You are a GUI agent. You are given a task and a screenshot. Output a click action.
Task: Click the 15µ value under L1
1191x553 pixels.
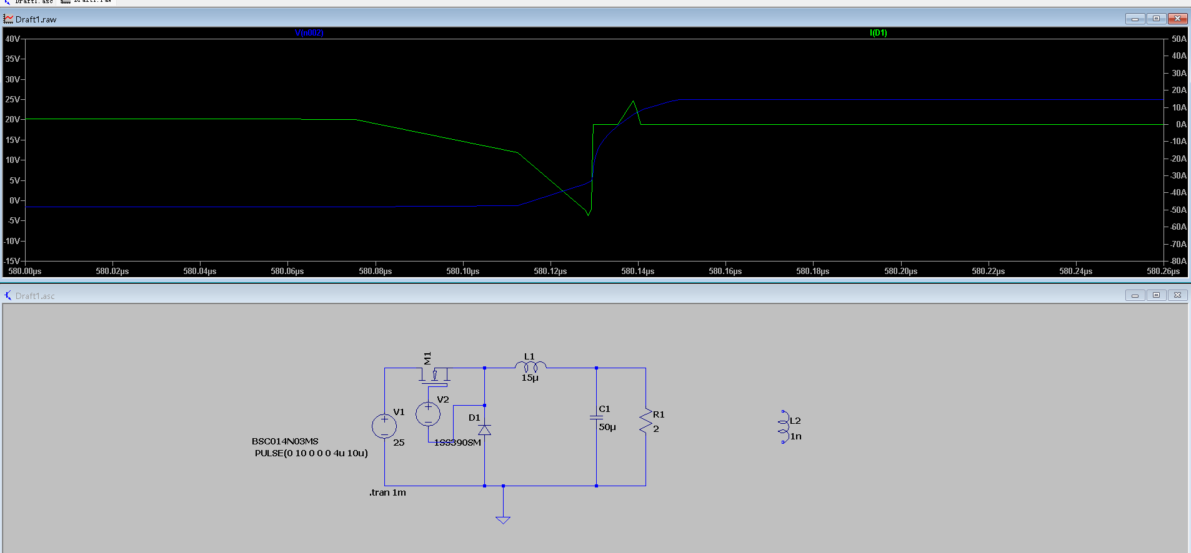pos(530,378)
